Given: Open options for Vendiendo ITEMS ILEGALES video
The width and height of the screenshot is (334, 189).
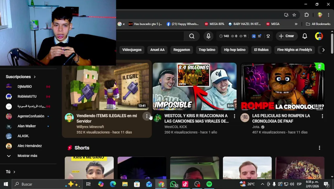Looking at the screenshot, I should click(147, 116).
